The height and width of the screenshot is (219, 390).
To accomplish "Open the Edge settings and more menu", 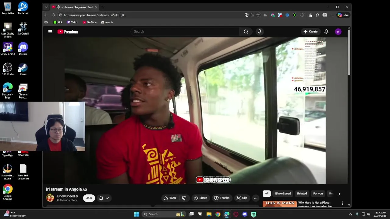I will (x=332, y=15).
